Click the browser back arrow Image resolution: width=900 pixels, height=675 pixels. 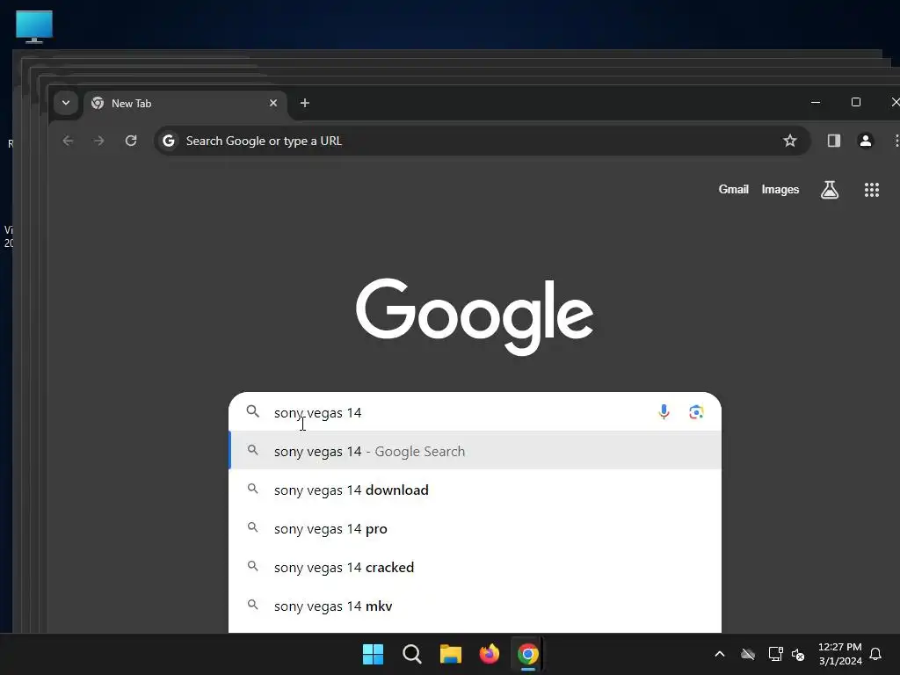[68, 141]
